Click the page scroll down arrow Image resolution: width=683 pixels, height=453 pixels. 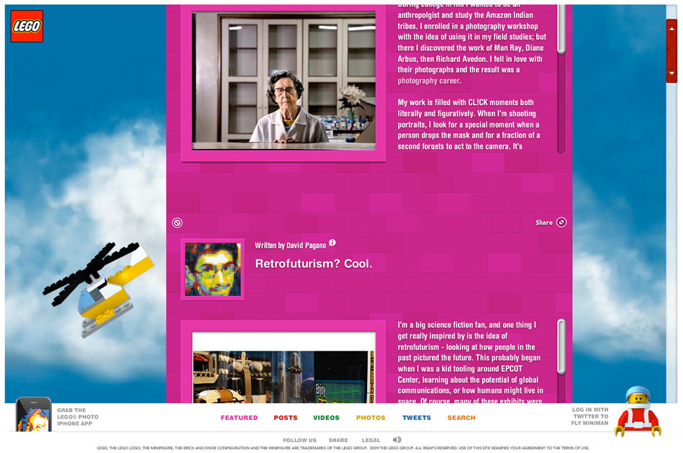[671, 73]
